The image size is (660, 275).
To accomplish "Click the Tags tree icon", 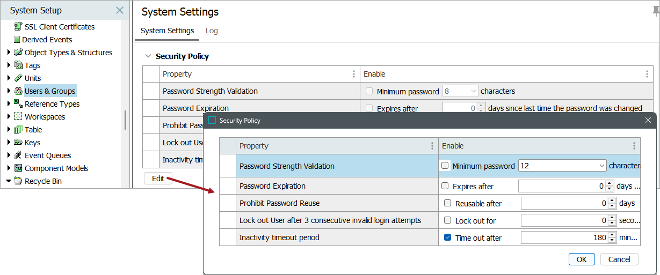I will click(18, 65).
